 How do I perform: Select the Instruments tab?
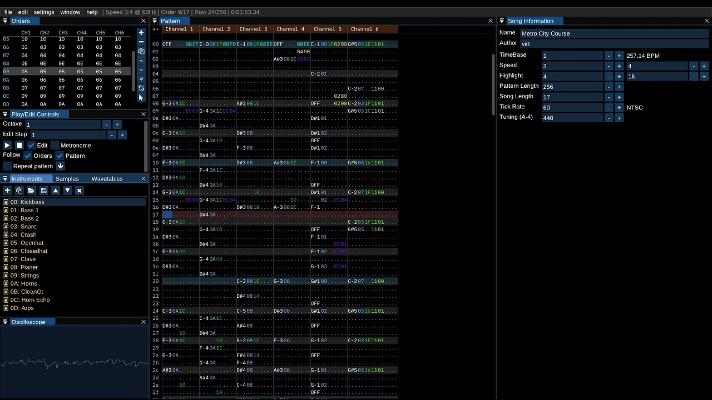click(27, 179)
